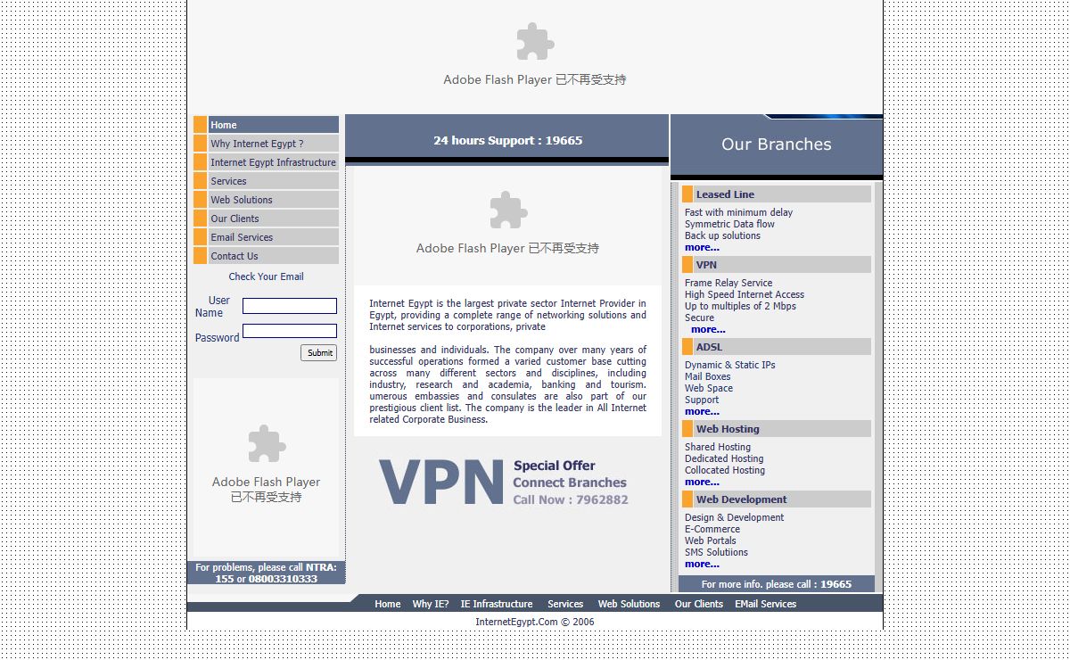Click the Mail Boxes text
Viewport: 1070px width, 660px height.
click(708, 376)
